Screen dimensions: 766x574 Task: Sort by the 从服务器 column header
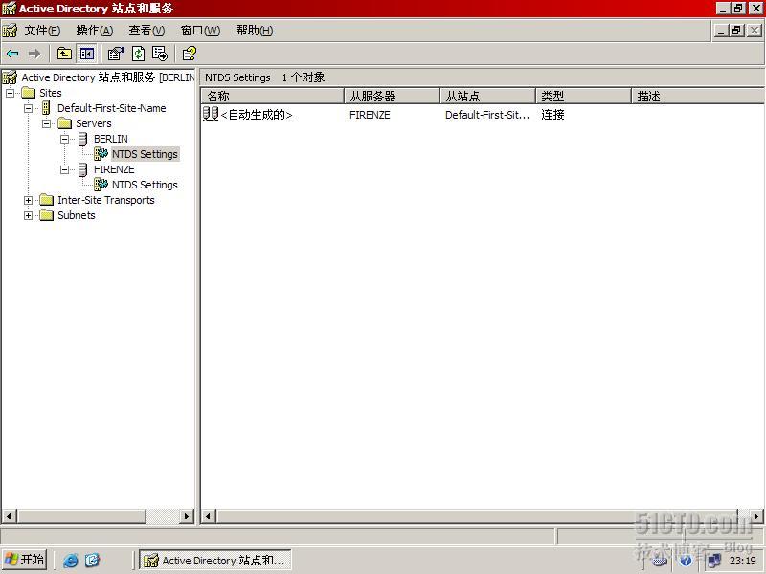[x=393, y=97]
